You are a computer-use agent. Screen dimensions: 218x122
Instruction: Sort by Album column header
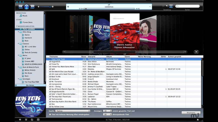109,57
